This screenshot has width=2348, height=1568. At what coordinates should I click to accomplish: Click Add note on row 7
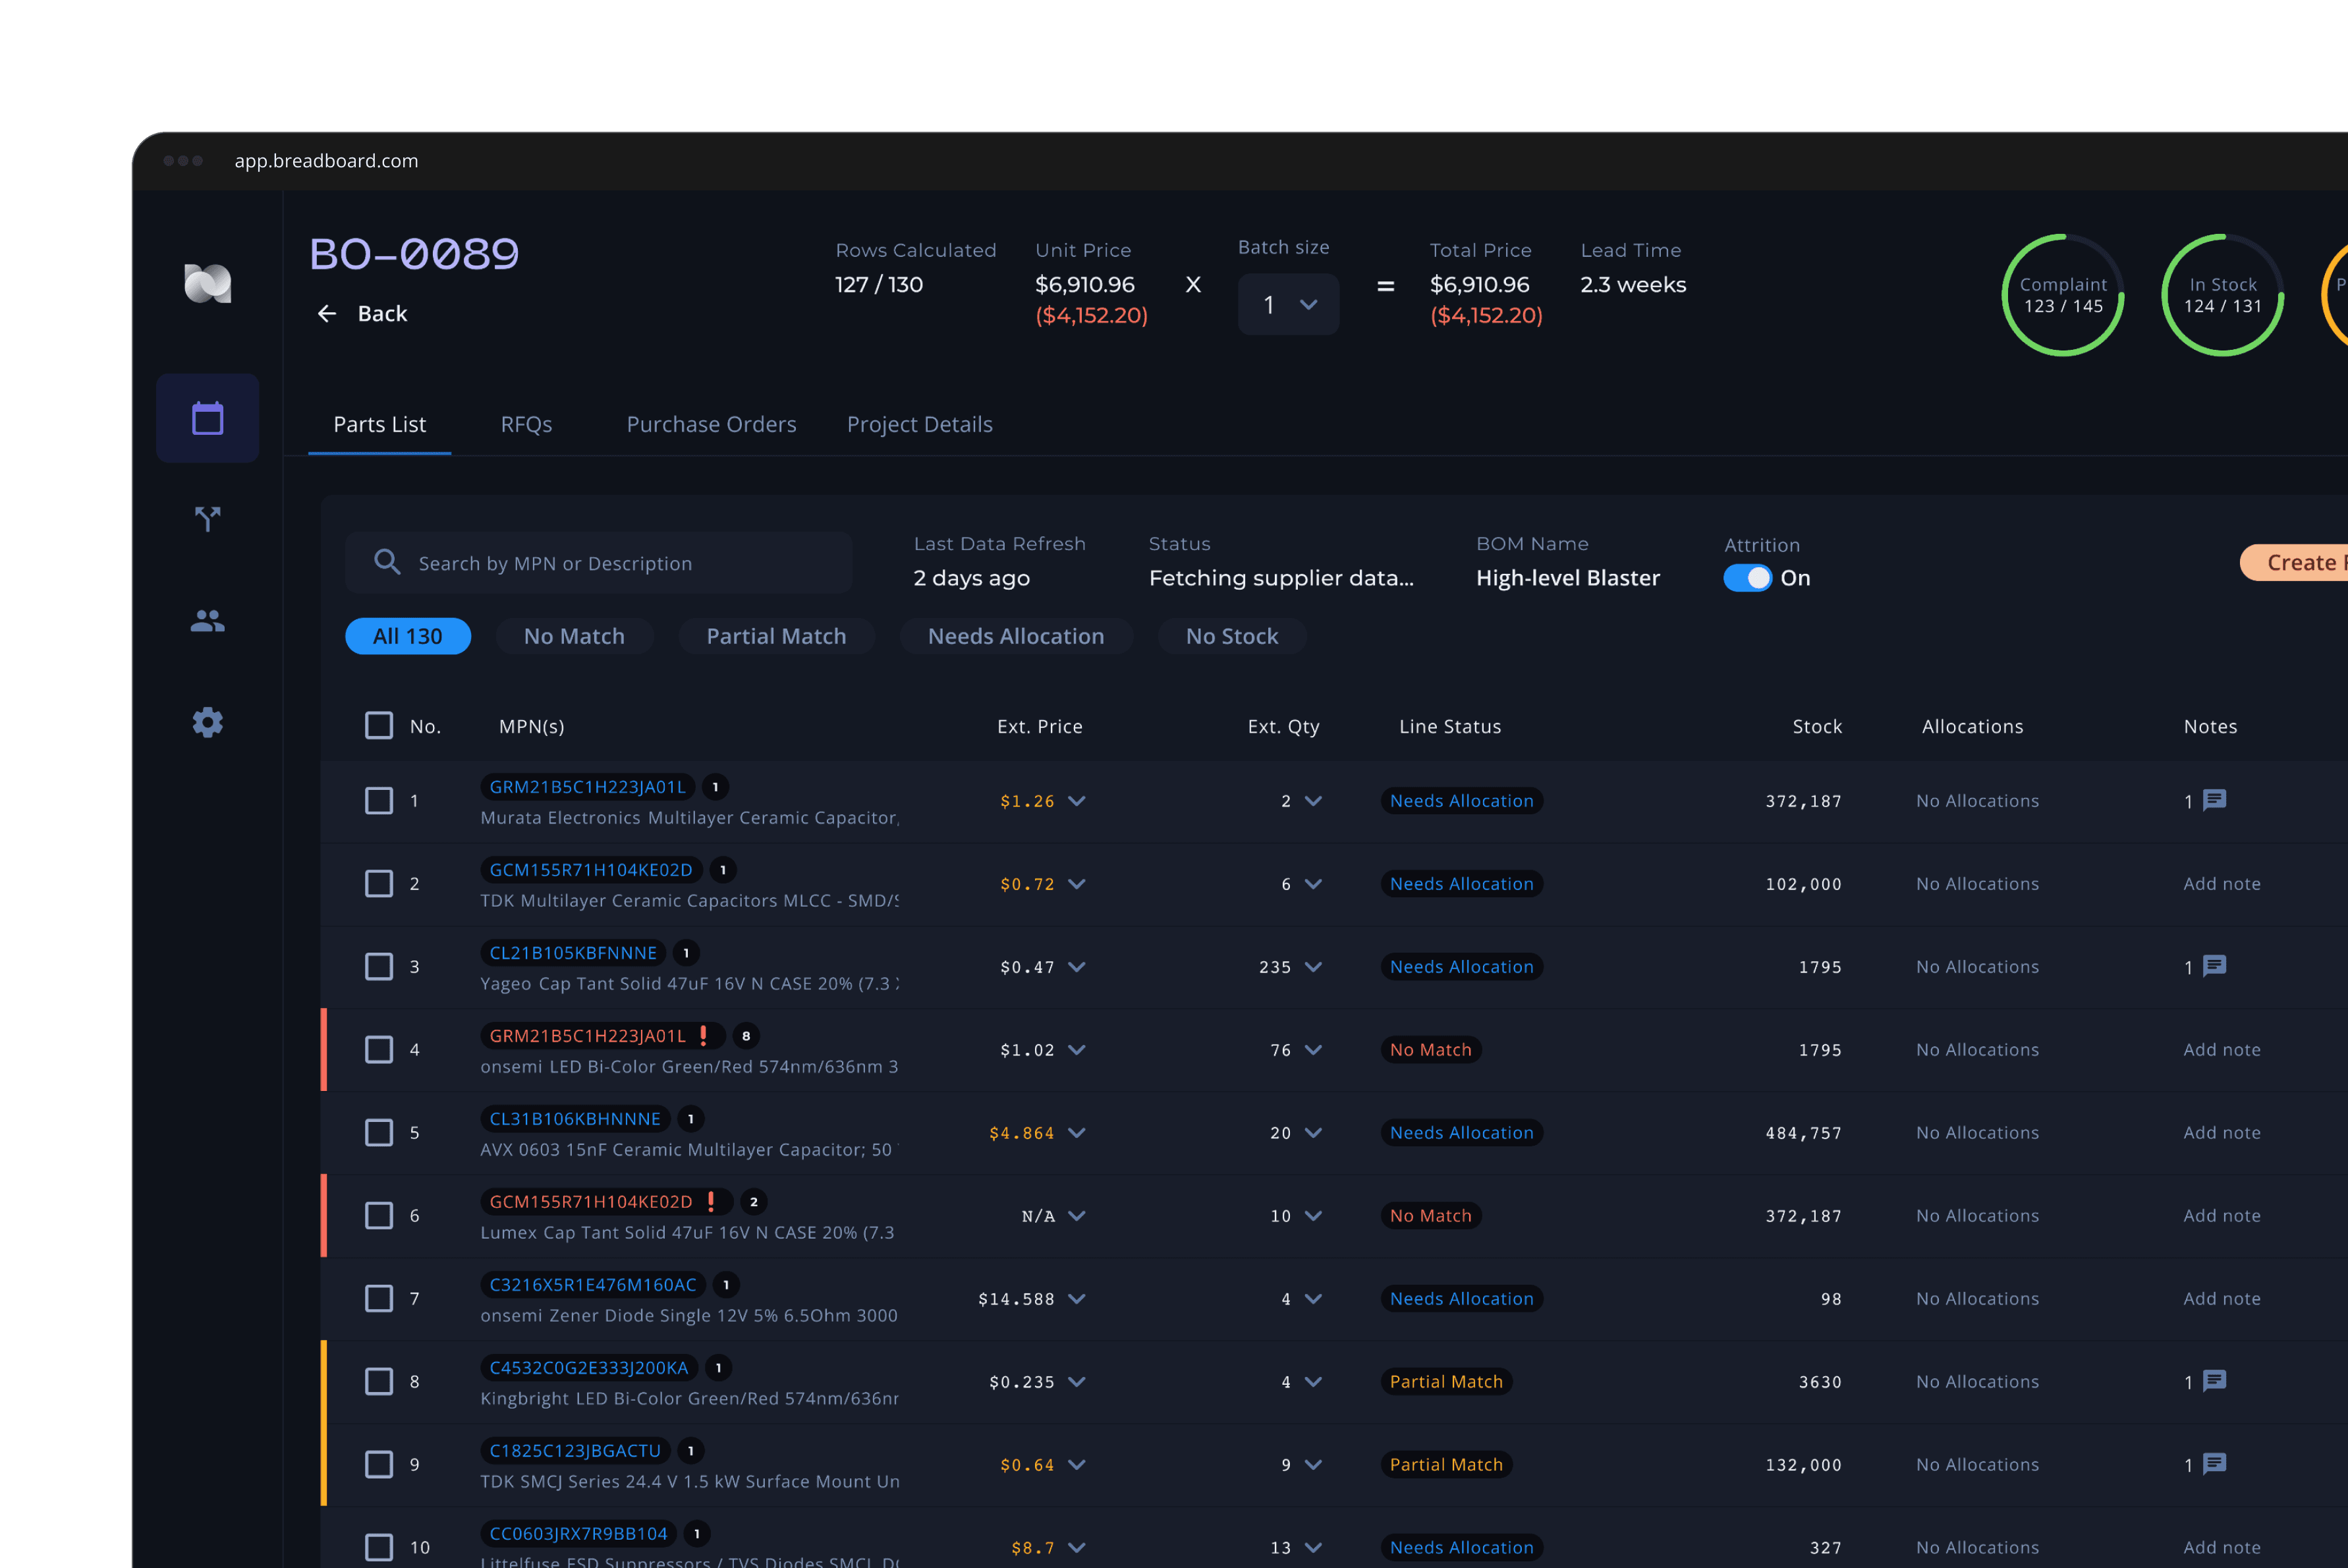pos(2221,1298)
